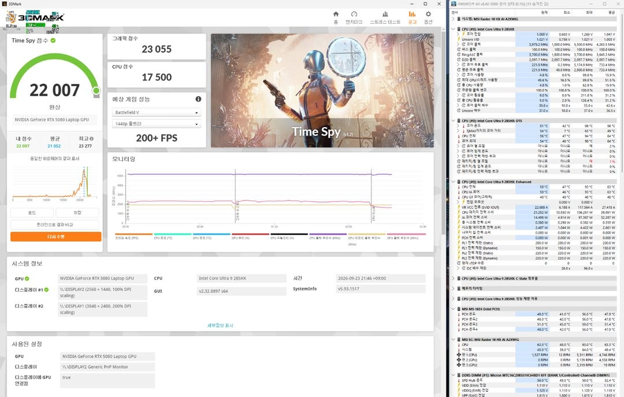Click the graphics score 23 055 card

click(x=157, y=46)
